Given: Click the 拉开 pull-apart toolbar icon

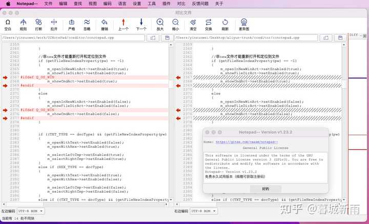Looking at the screenshot, I should (x=54, y=25).
